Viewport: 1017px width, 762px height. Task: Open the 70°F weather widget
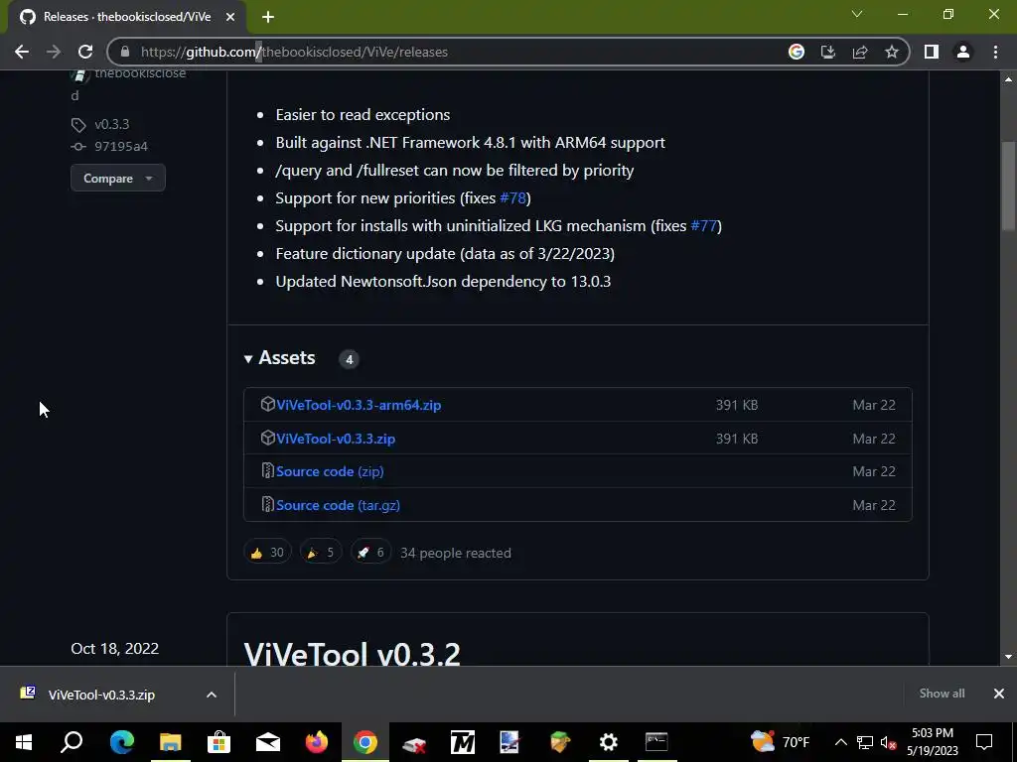tap(781, 742)
